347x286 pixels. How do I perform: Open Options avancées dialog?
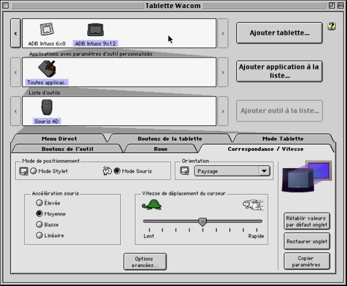point(145,262)
